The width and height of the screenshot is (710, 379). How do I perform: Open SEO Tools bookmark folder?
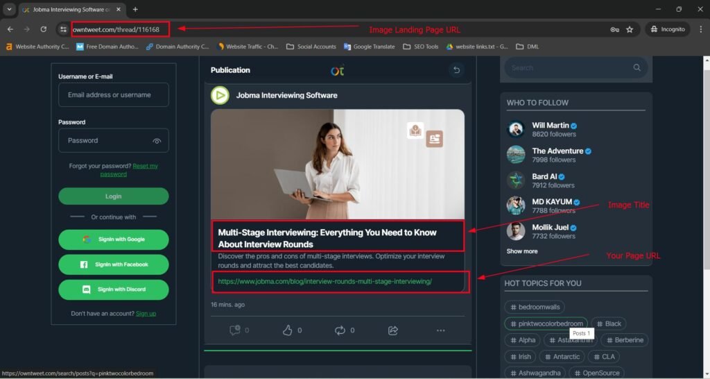tap(421, 47)
